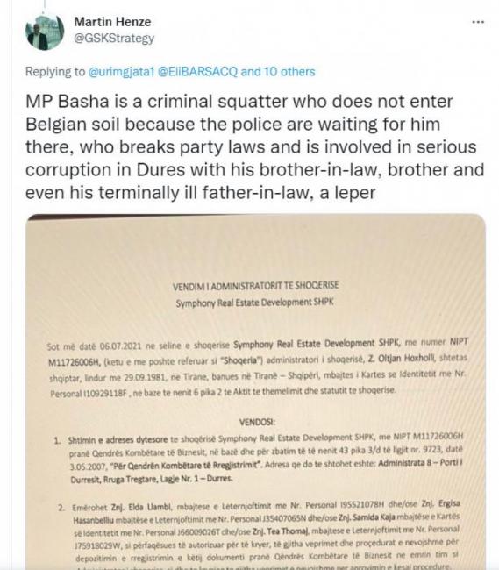The image size is (499, 570).
Task: Open the @EliBARSACQ mention
Action: [x=197, y=72]
